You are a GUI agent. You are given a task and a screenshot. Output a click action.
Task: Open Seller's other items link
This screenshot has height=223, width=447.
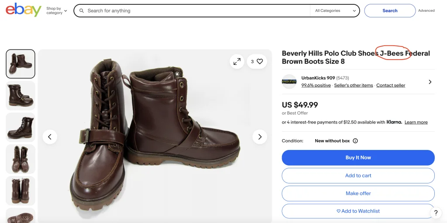[353, 86]
